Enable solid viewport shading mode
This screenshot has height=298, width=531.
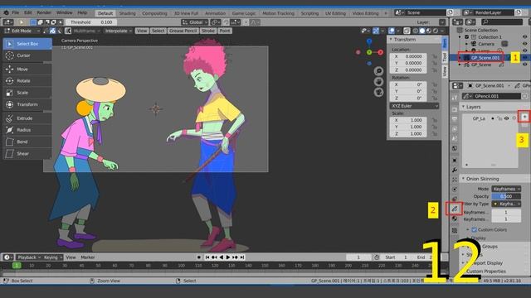coord(422,31)
